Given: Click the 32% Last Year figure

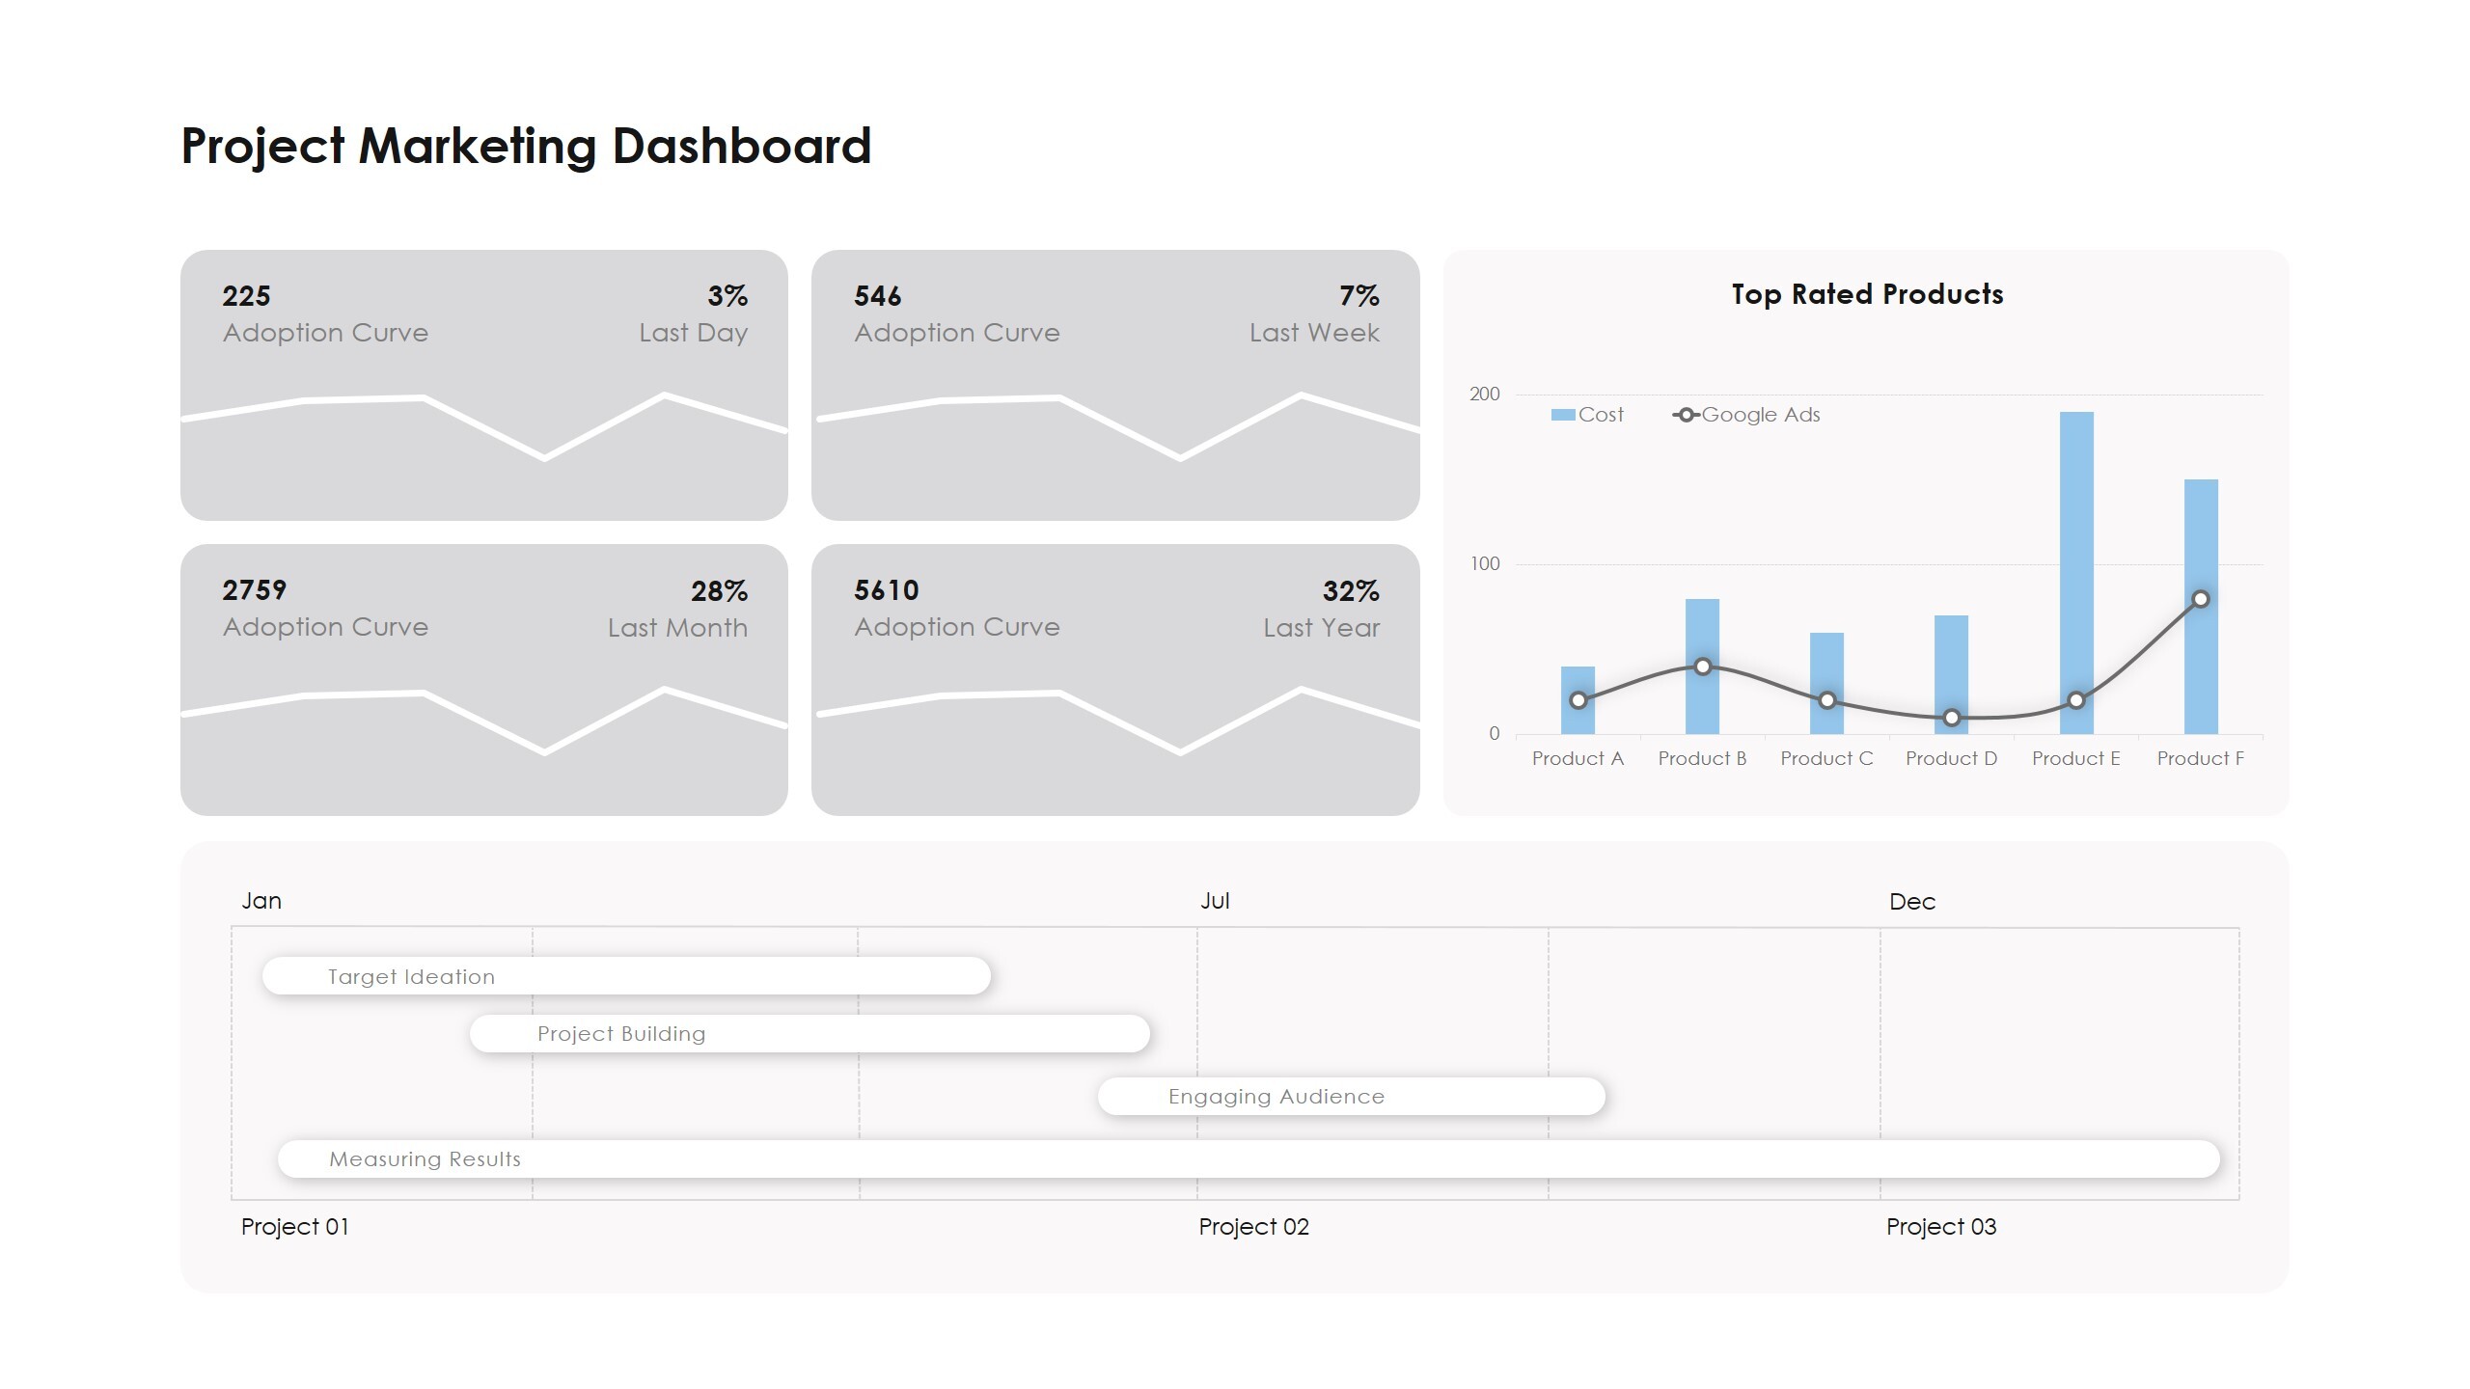Looking at the screenshot, I should point(1351,590).
